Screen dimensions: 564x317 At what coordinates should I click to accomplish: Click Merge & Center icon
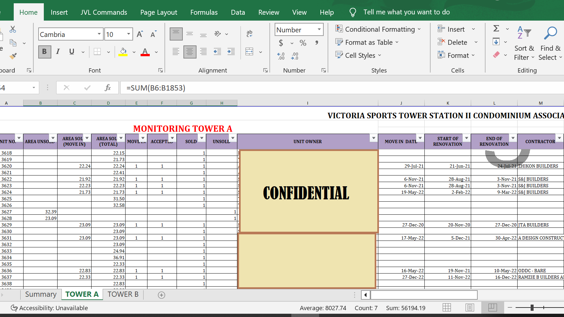point(249,52)
